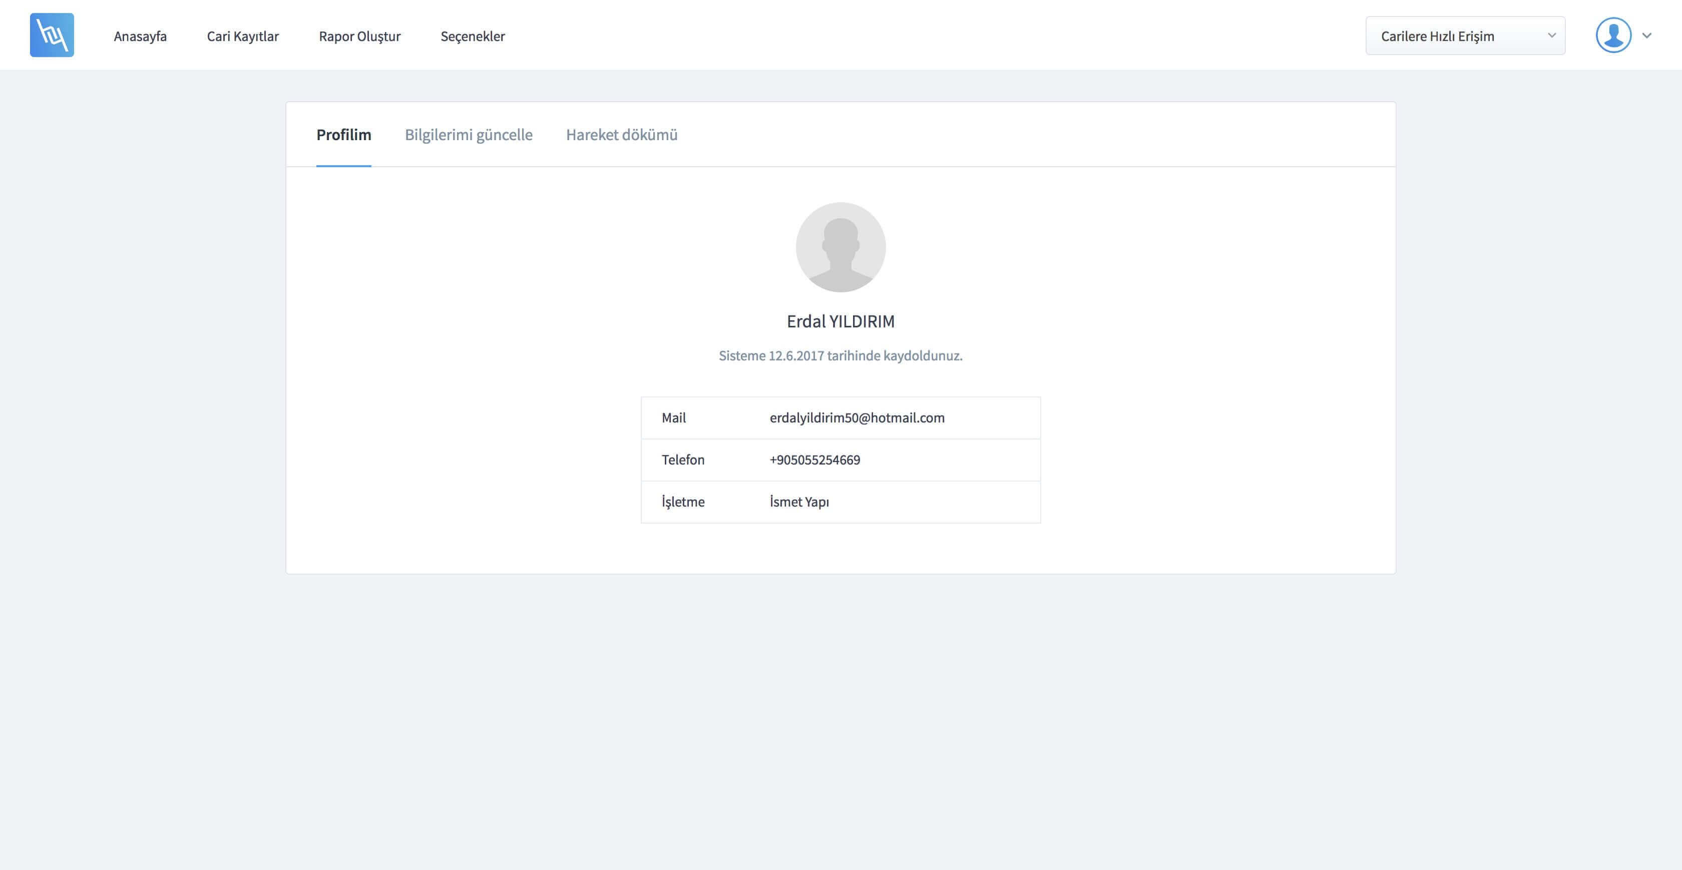The height and width of the screenshot is (870, 1682).
Task: Select the Profilim tab
Action: pos(343,135)
